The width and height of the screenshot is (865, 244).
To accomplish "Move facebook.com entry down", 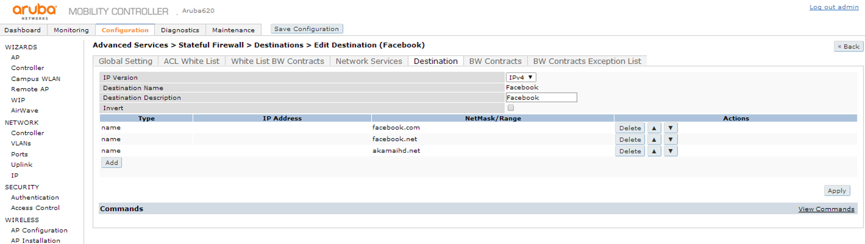I will click(670, 128).
